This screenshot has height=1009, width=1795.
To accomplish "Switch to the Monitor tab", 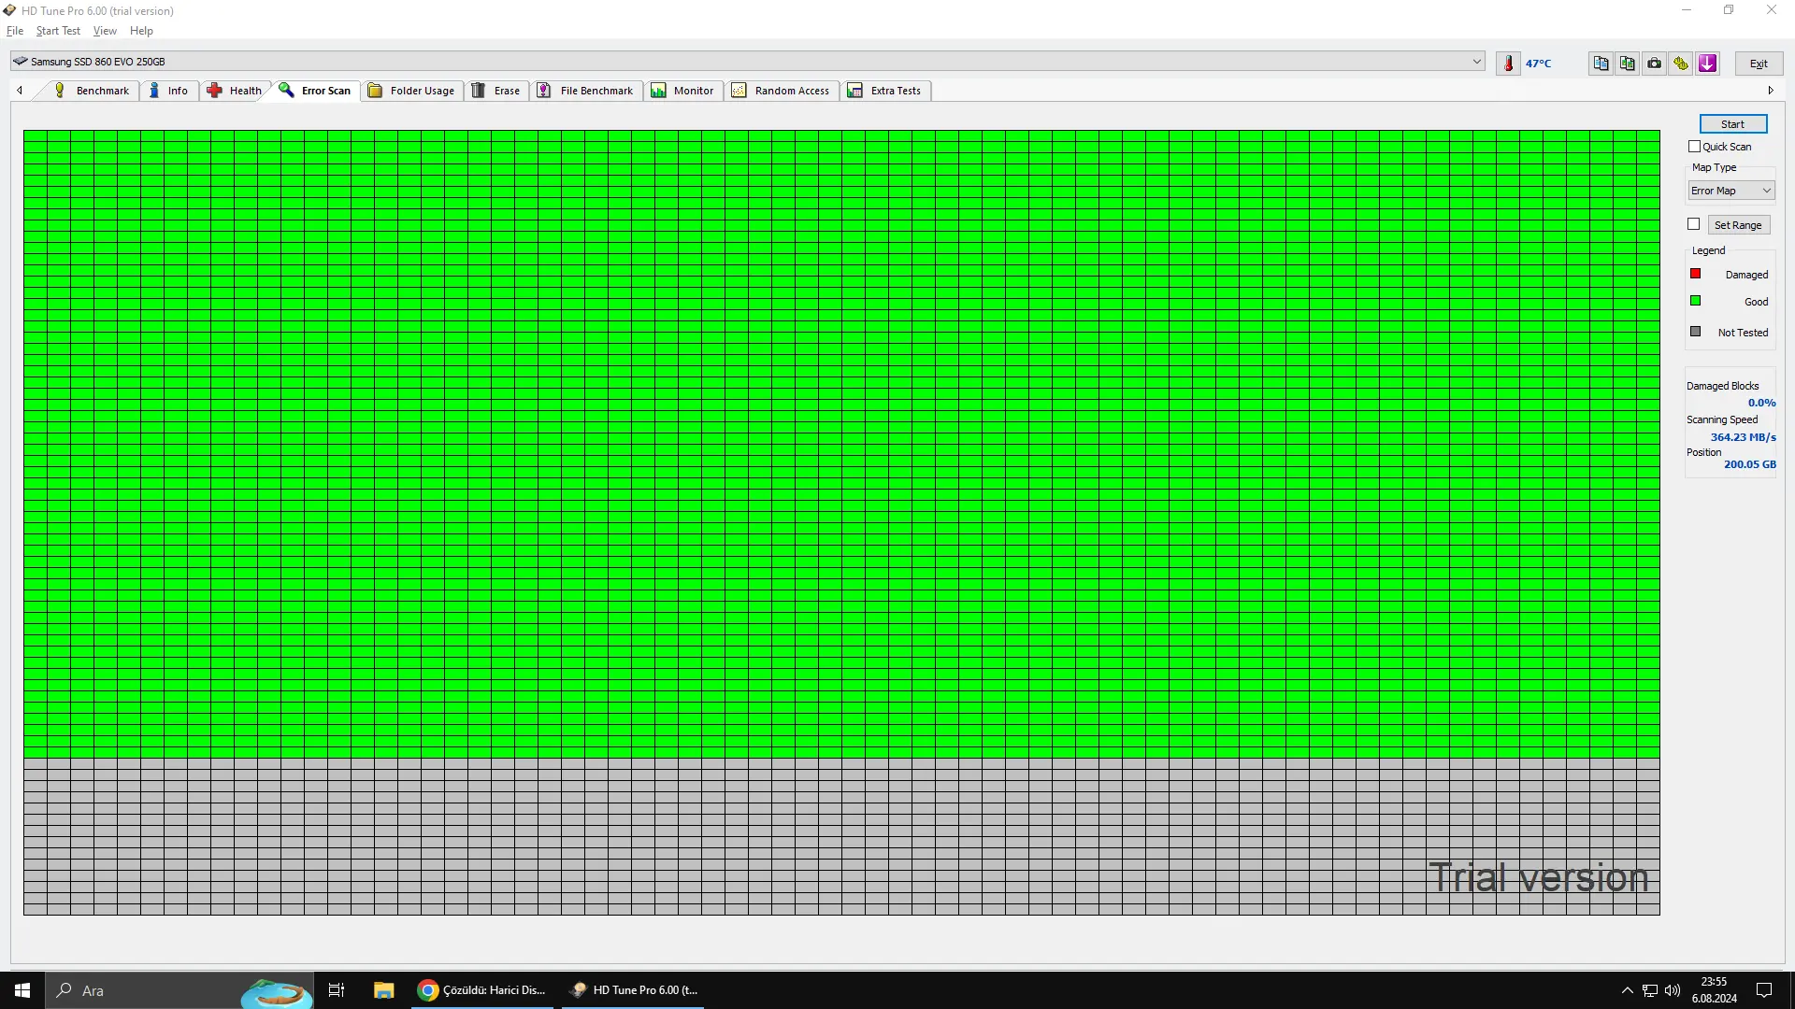I will pyautogui.click(x=682, y=91).
